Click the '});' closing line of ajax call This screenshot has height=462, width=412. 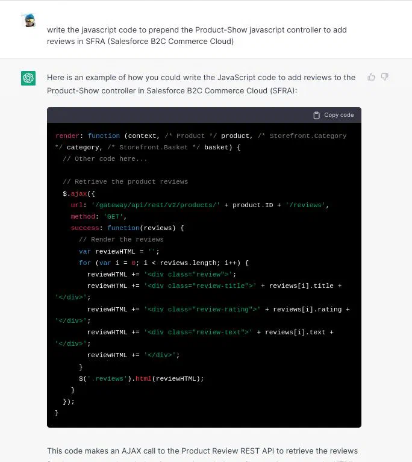[x=69, y=402]
